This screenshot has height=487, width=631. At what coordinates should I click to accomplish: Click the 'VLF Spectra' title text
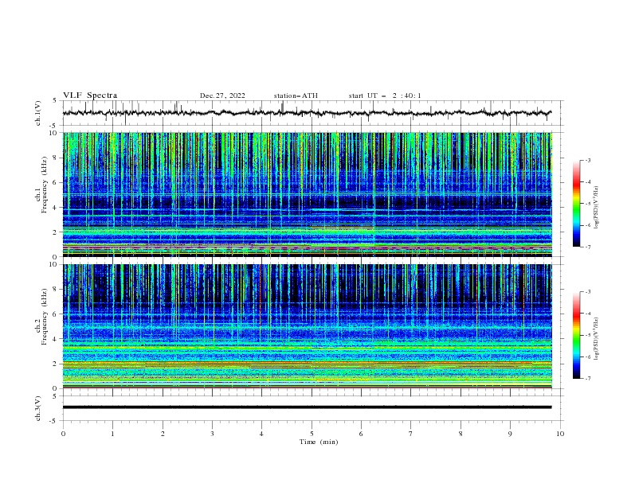point(90,95)
